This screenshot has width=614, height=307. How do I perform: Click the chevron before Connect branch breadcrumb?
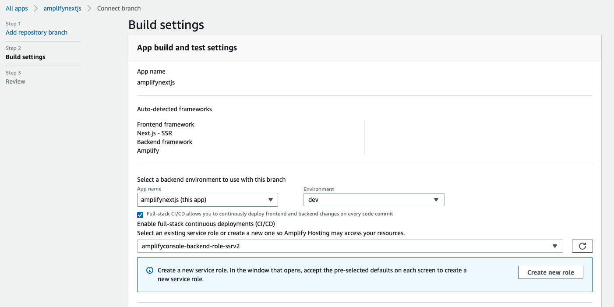click(89, 8)
